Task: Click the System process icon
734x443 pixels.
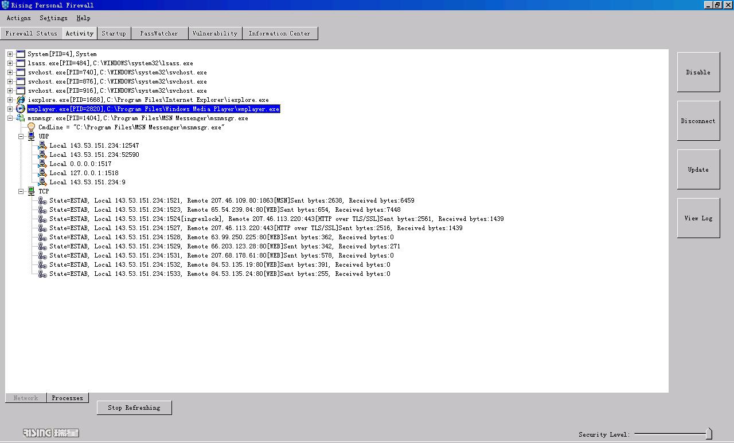Action: tap(21, 54)
